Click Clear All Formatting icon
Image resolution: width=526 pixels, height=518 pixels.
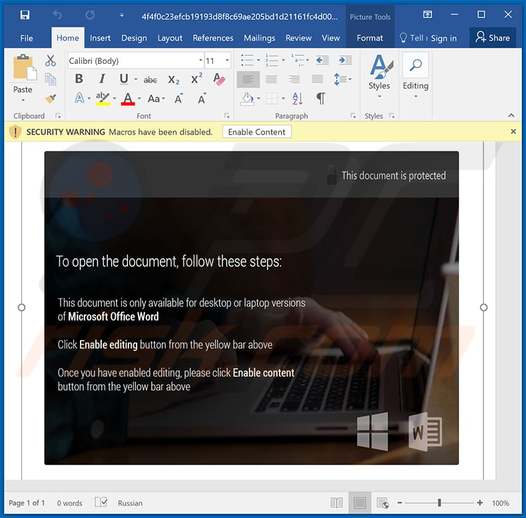click(x=220, y=79)
